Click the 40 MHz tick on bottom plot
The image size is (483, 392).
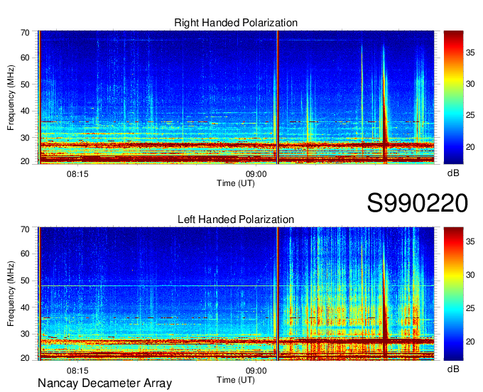click(x=25, y=307)
